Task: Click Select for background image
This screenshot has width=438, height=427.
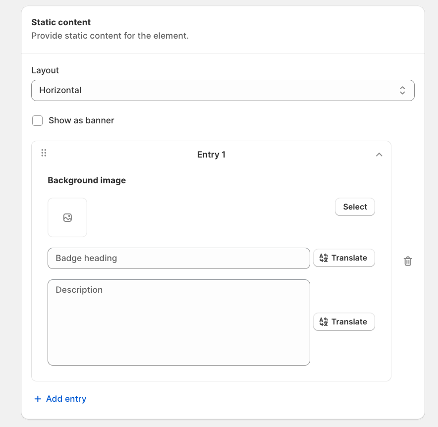Action: coord(355,207)
